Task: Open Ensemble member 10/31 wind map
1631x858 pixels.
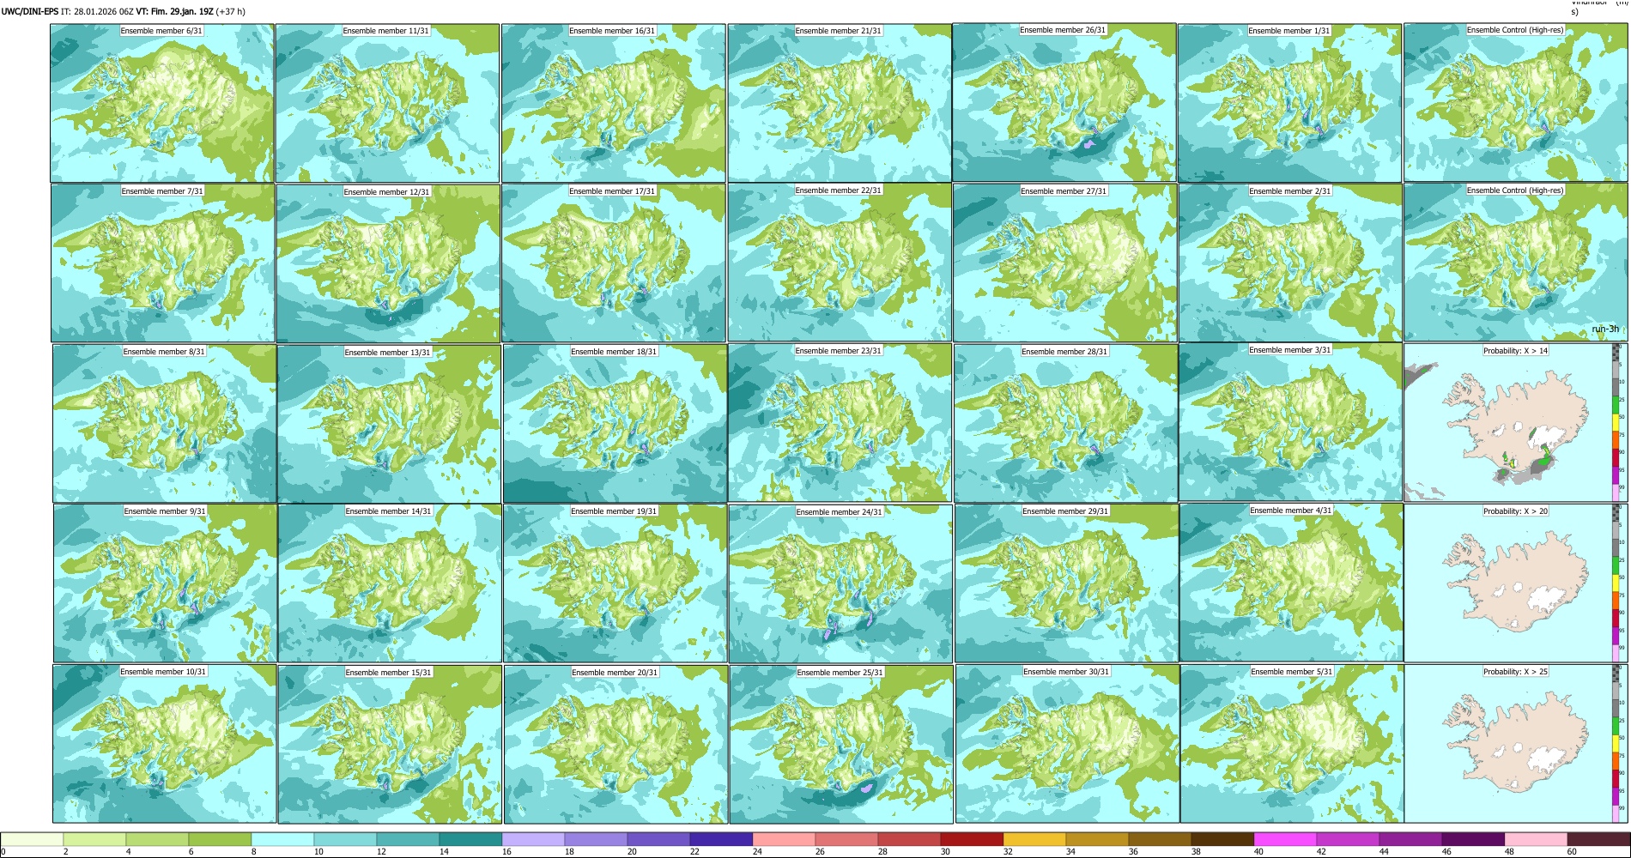Action: pyautogui.click(x=164, y=744)
